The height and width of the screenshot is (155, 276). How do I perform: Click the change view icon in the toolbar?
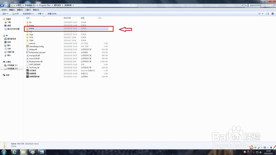tap(259, 14)
